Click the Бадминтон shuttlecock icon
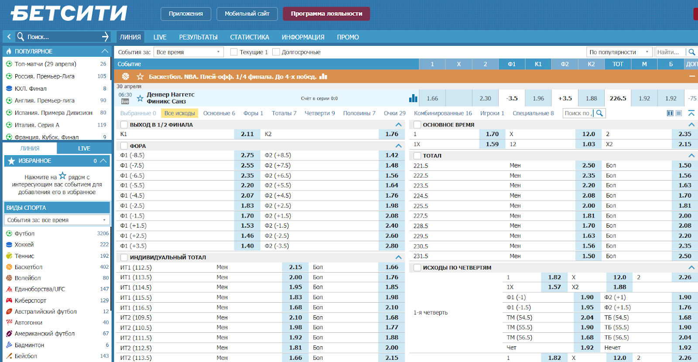The image size is (698, 362). [x=9, y=345]
